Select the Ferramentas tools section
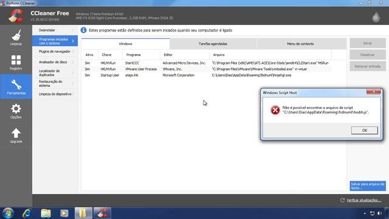 [16, 87]
